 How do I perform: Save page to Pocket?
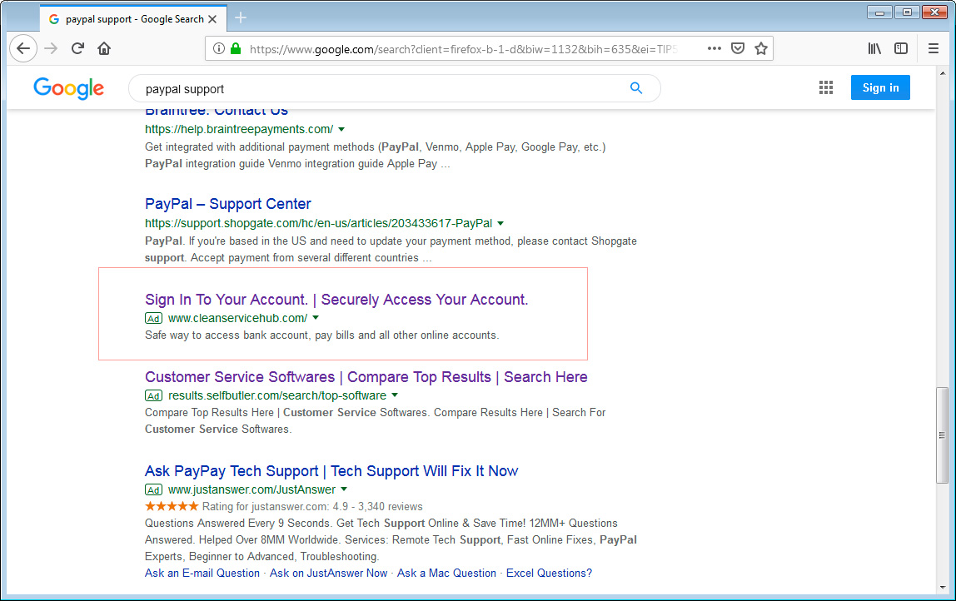(x=738, y=49)
